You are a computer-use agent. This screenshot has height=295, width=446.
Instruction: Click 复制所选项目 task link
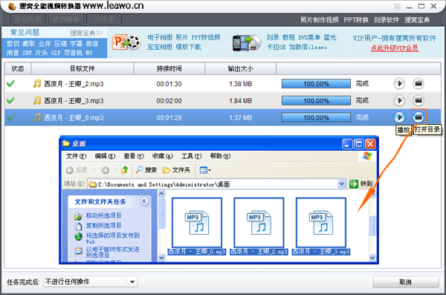coord(103,225)
